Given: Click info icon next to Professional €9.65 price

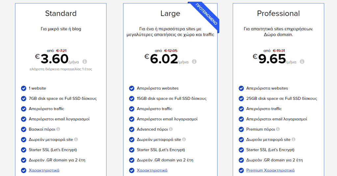Looking at the screenshot, I should pos(302,62).
